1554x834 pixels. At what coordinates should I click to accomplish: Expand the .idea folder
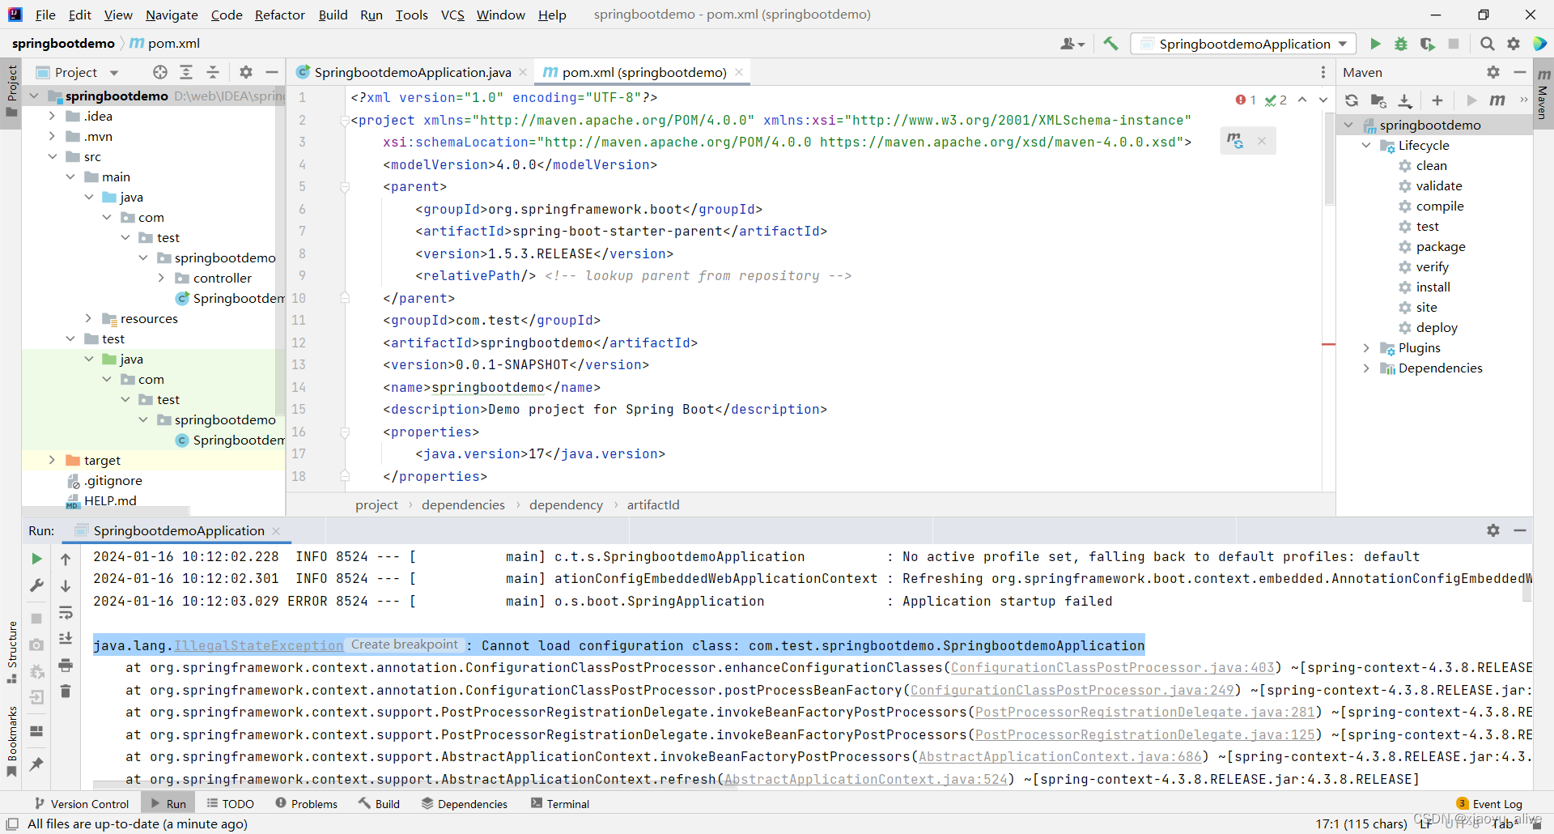(52, 116)
